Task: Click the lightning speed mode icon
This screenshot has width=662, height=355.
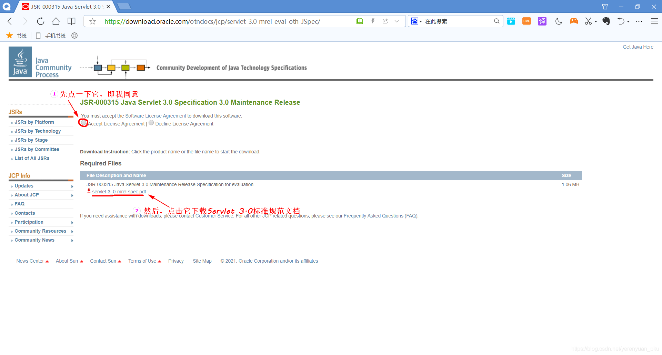Action: [x=373, y=21]
